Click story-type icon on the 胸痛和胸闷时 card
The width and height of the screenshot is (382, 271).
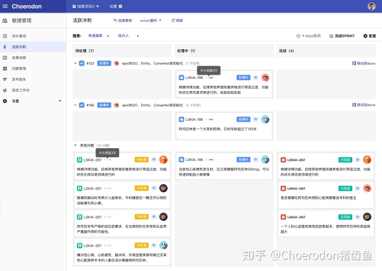pos(80,188)
